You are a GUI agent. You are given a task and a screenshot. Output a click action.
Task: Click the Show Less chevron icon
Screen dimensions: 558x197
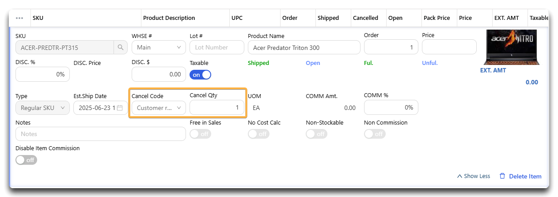pyautogui.click(x=459, y=176)
